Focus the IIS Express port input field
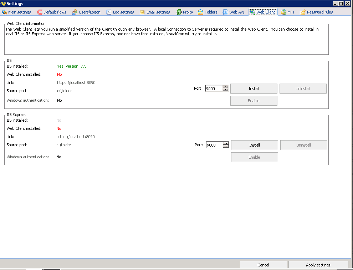 click(214, 145)
